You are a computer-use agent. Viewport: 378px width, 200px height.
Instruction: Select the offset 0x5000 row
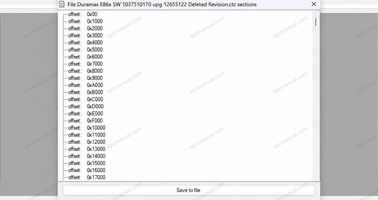(x=85, y=50)
